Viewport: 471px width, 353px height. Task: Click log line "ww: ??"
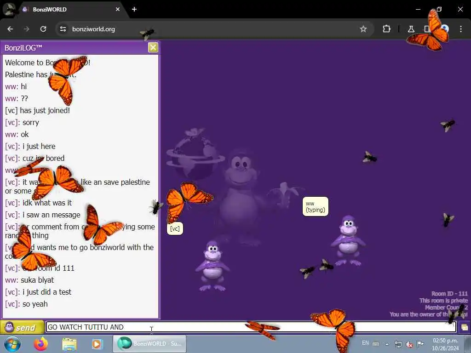click(17, 99)
